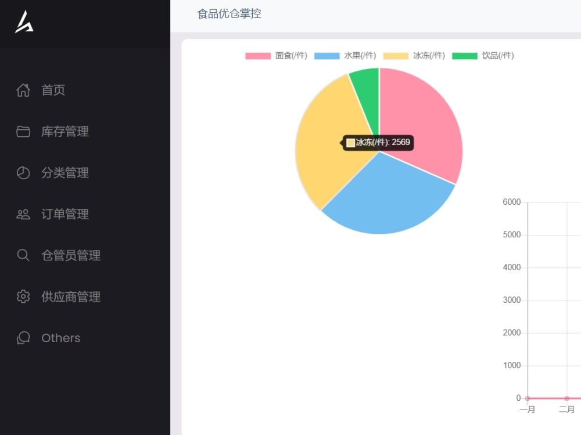Click the 饮品(/件) legend label text
The height and width of the screenshot is (435, 581).
pos(498,56)
